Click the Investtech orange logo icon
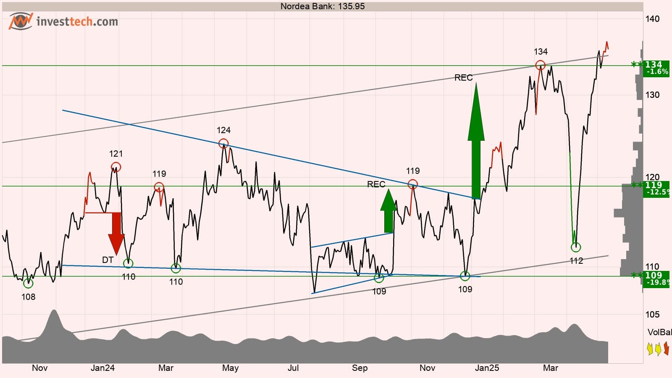Screen dimensions: 672x378 21,21
